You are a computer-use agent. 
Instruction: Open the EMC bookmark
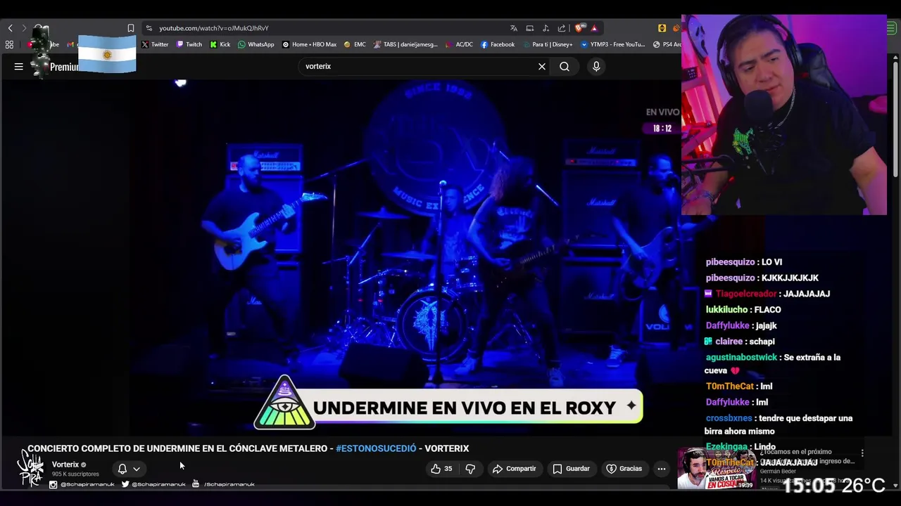click(355, 44)
